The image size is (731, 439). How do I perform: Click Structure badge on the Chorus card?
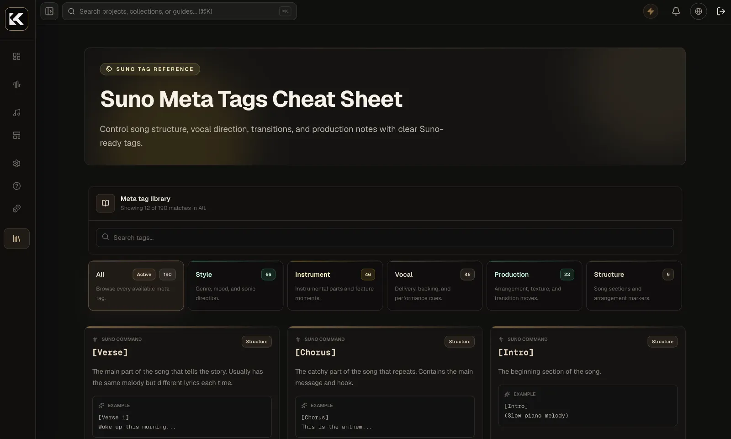(x=460, y=342)
